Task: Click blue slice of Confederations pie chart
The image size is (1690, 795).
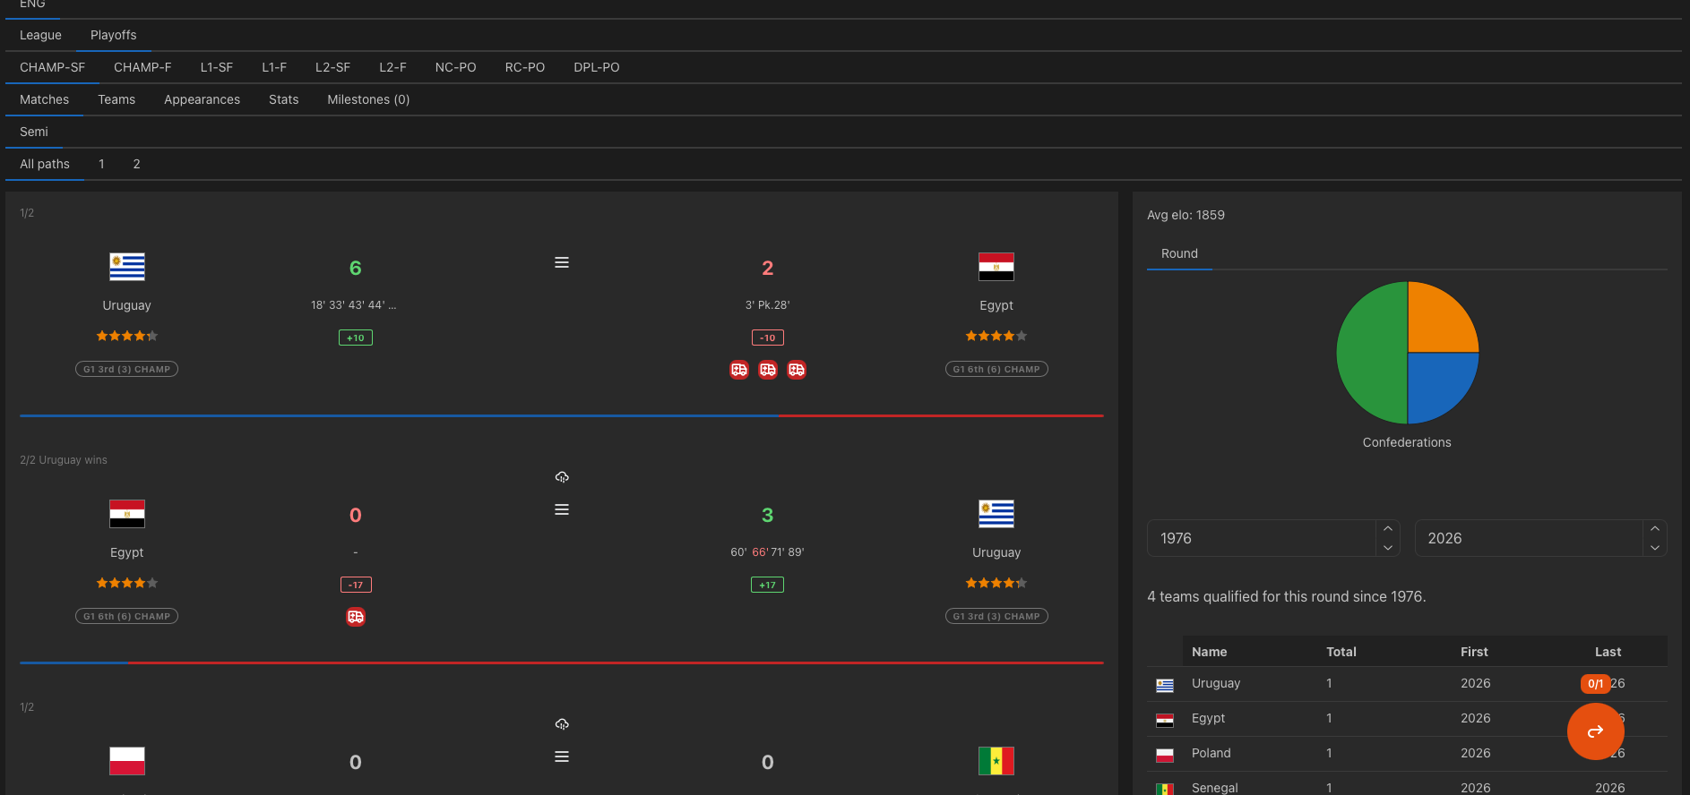Action: pyautogui.click(x=1439, y=385)
